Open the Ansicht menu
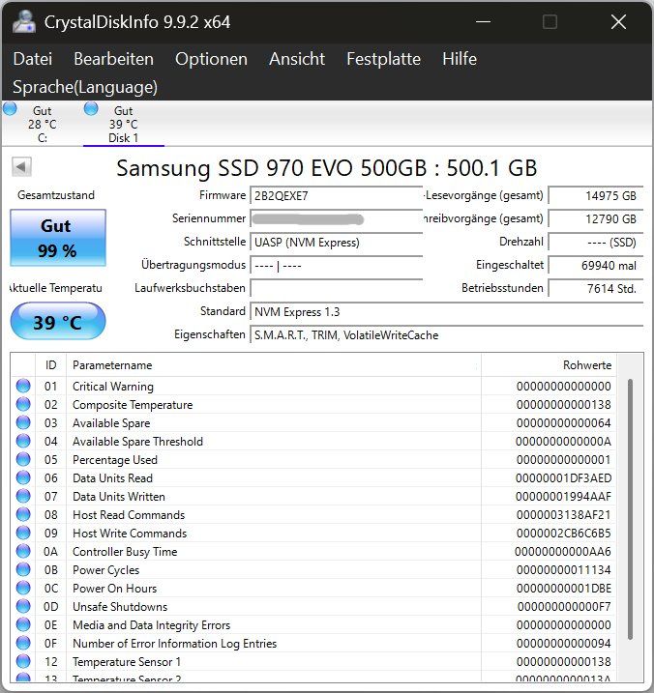 coord(297,59)
